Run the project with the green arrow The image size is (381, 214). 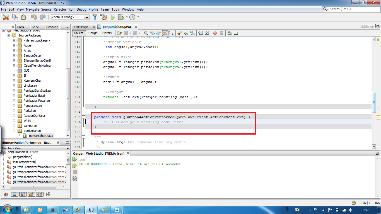tap(113, 17)
